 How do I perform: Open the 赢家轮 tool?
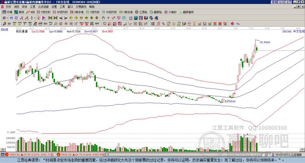pos(156,12)
